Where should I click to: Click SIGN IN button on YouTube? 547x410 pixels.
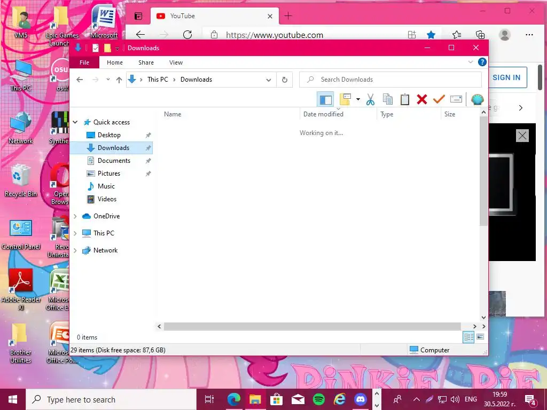(506, 77)
